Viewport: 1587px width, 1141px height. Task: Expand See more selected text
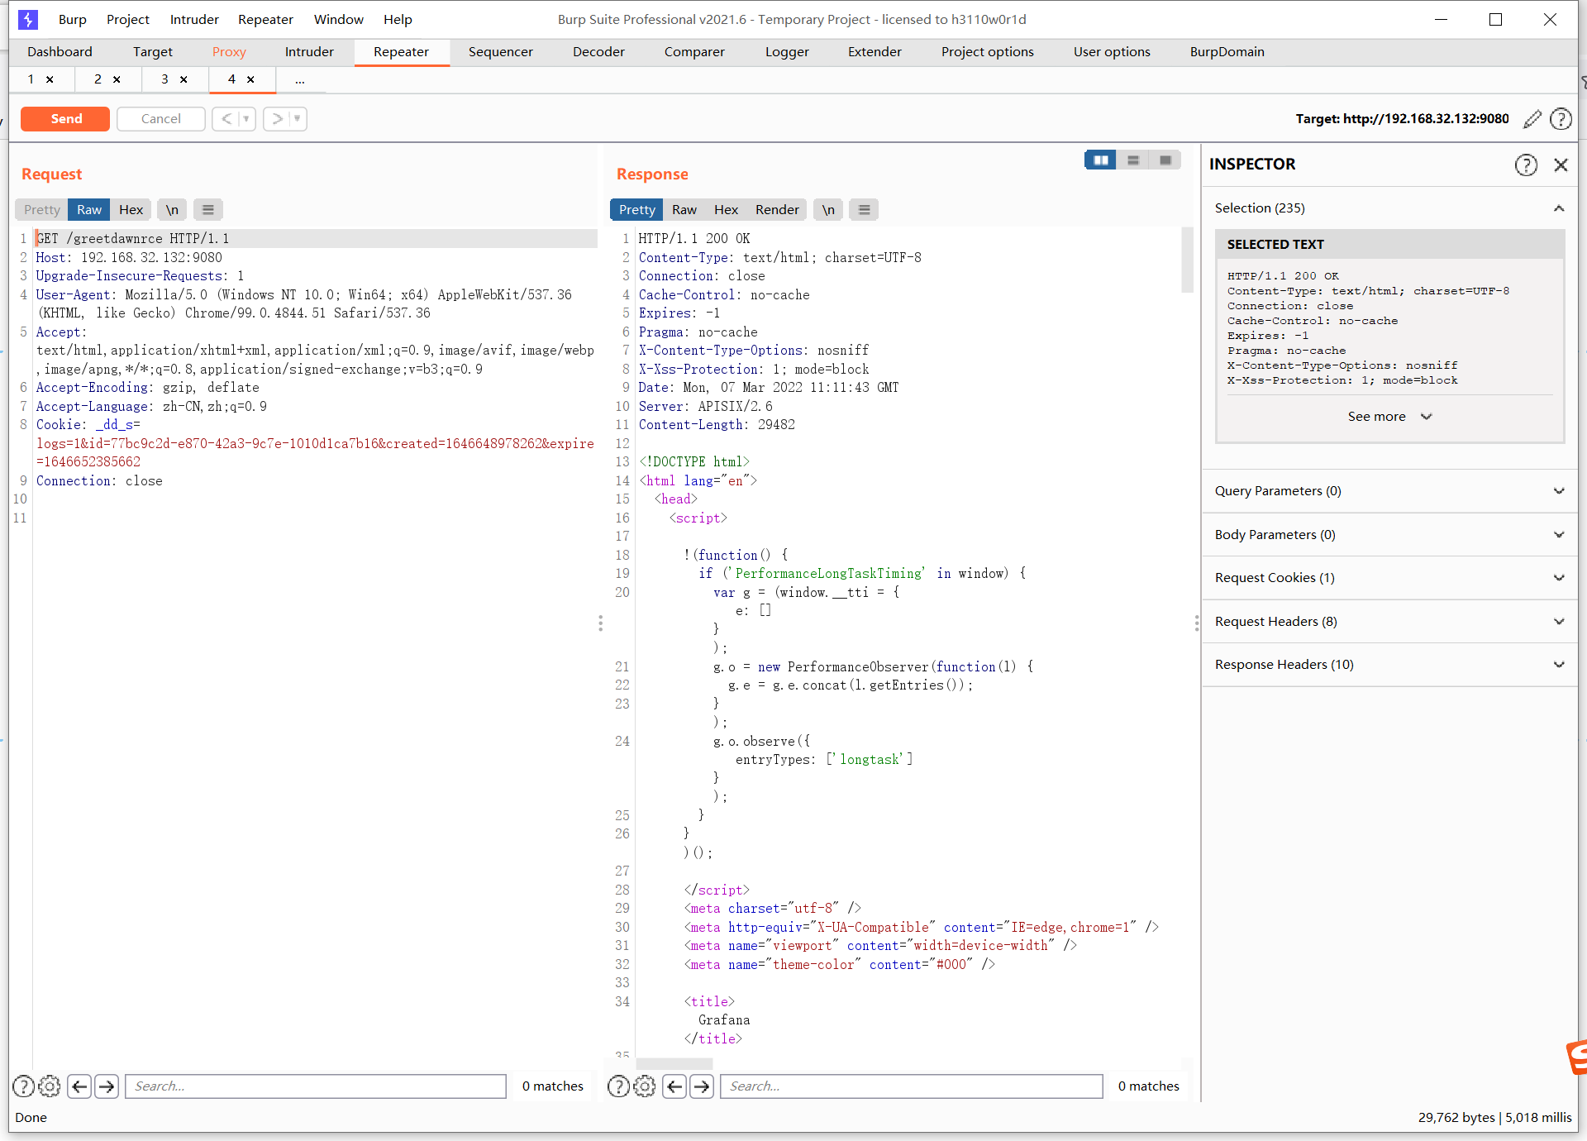[x=1389, y=417]
